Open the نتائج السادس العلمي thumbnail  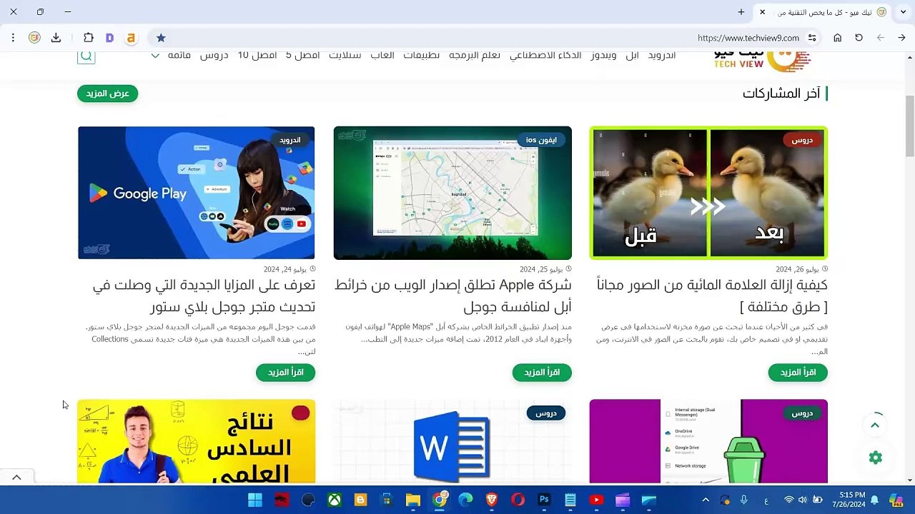[x=197, y=441]
